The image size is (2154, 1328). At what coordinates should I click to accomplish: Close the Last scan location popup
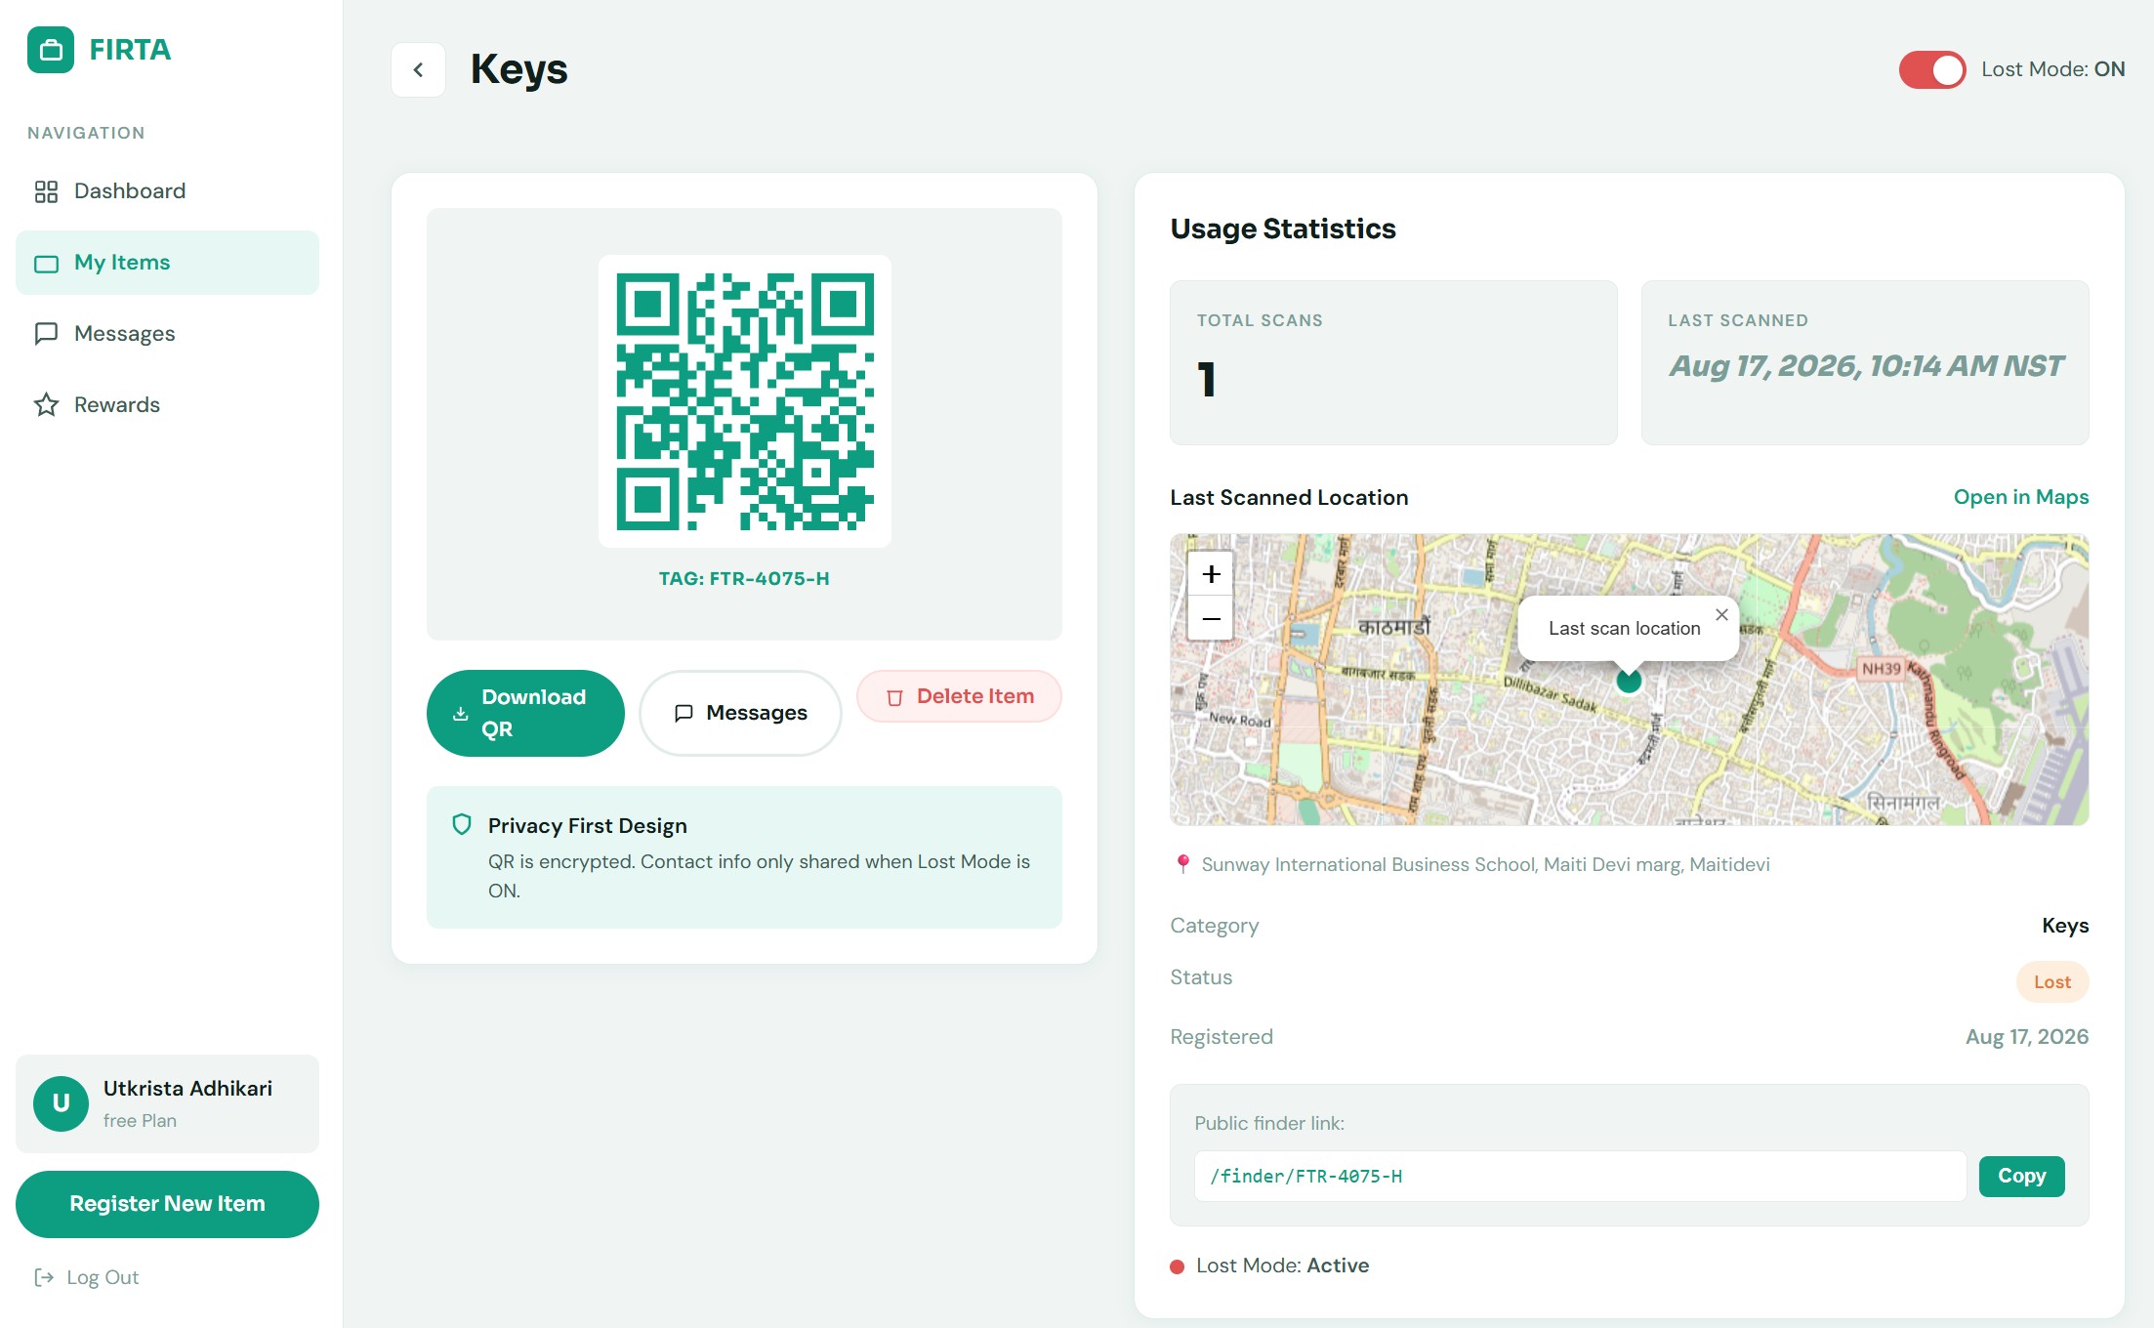(x=1721, y=614)
